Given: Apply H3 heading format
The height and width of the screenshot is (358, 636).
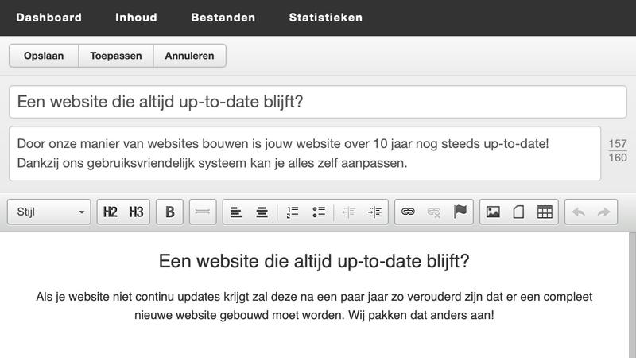Looking at the screenshot, I should pos(136,212).
